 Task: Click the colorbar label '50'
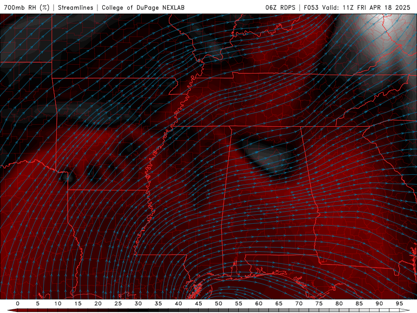coord(218,304)
